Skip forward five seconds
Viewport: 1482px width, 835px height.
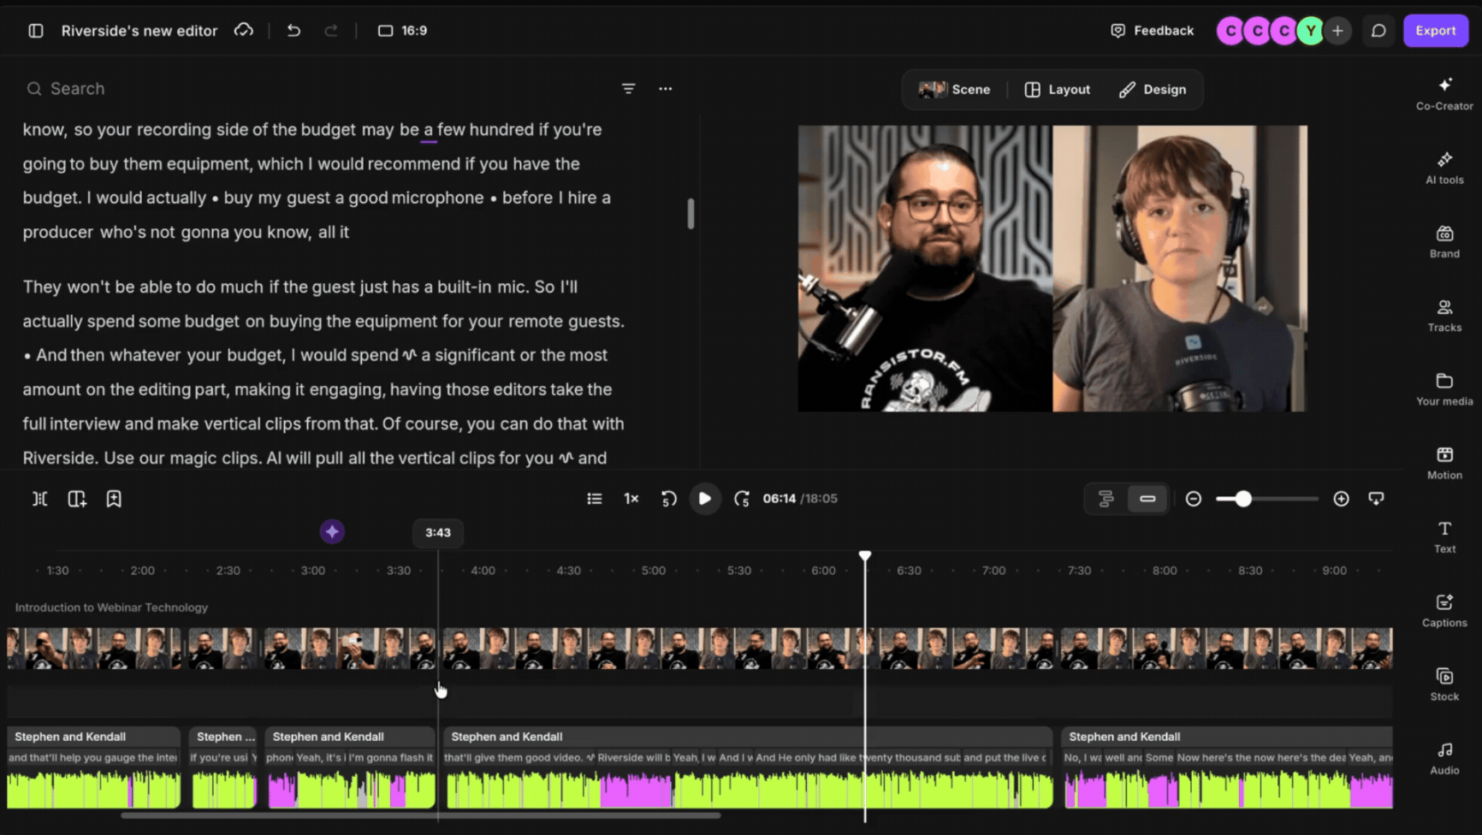[742, 499]
